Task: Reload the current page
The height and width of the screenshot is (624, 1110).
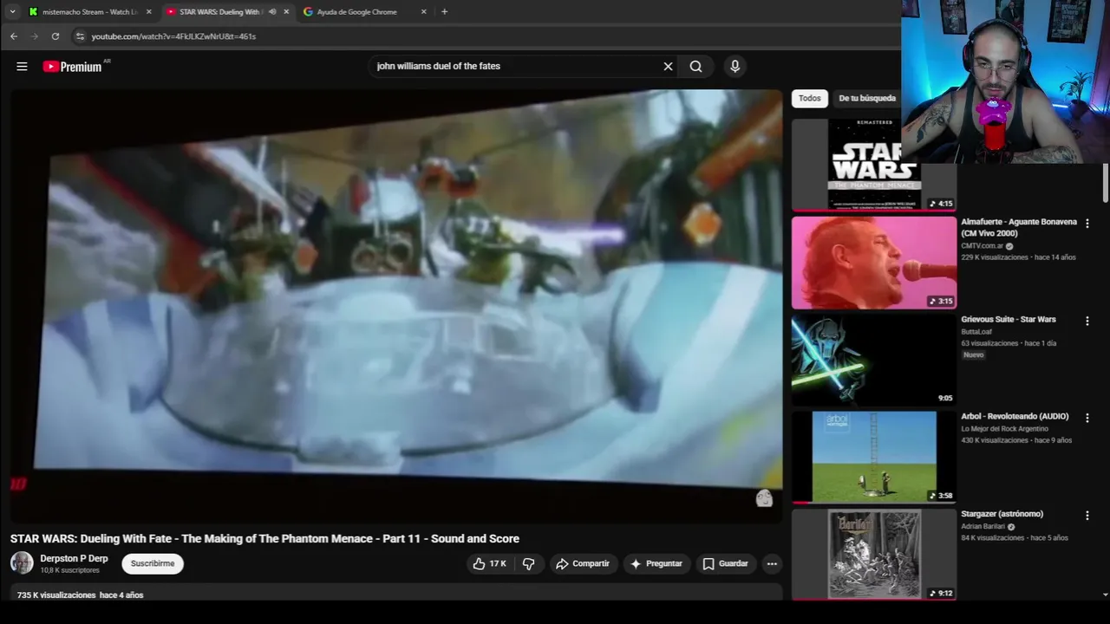Action: pos(55,36)
